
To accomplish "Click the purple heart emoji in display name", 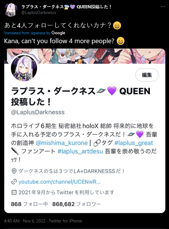I will tap(73, 7).
